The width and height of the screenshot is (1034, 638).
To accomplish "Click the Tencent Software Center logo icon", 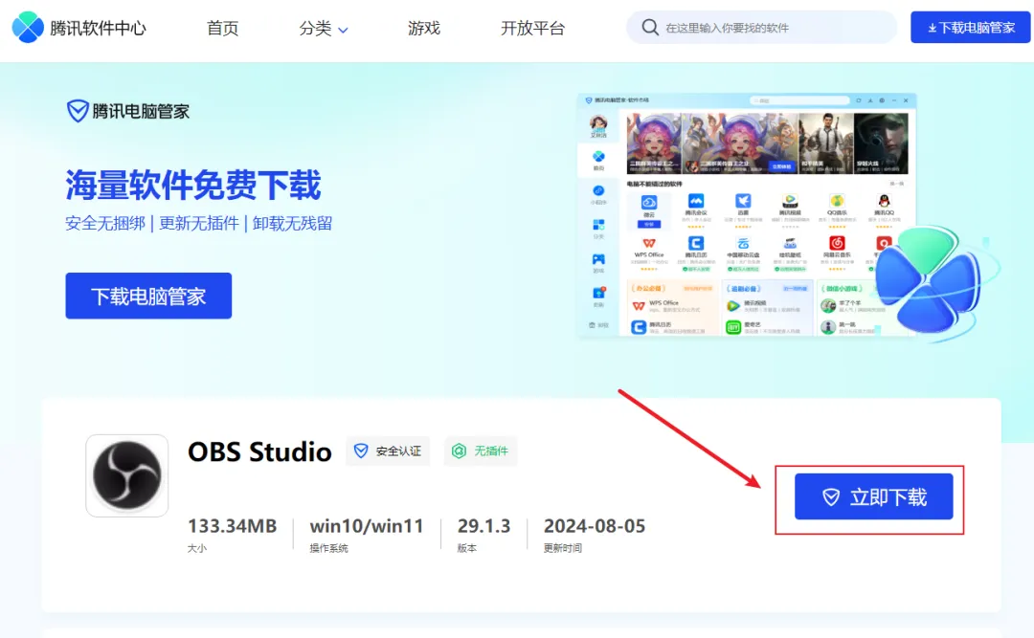I will [28, 28].
